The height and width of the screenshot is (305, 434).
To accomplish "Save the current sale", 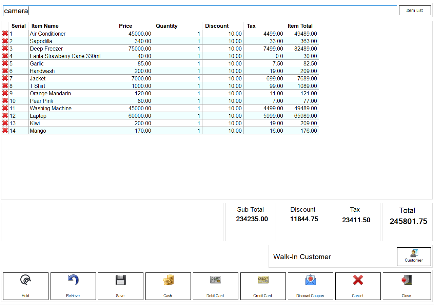I will [x=121, y=286].
